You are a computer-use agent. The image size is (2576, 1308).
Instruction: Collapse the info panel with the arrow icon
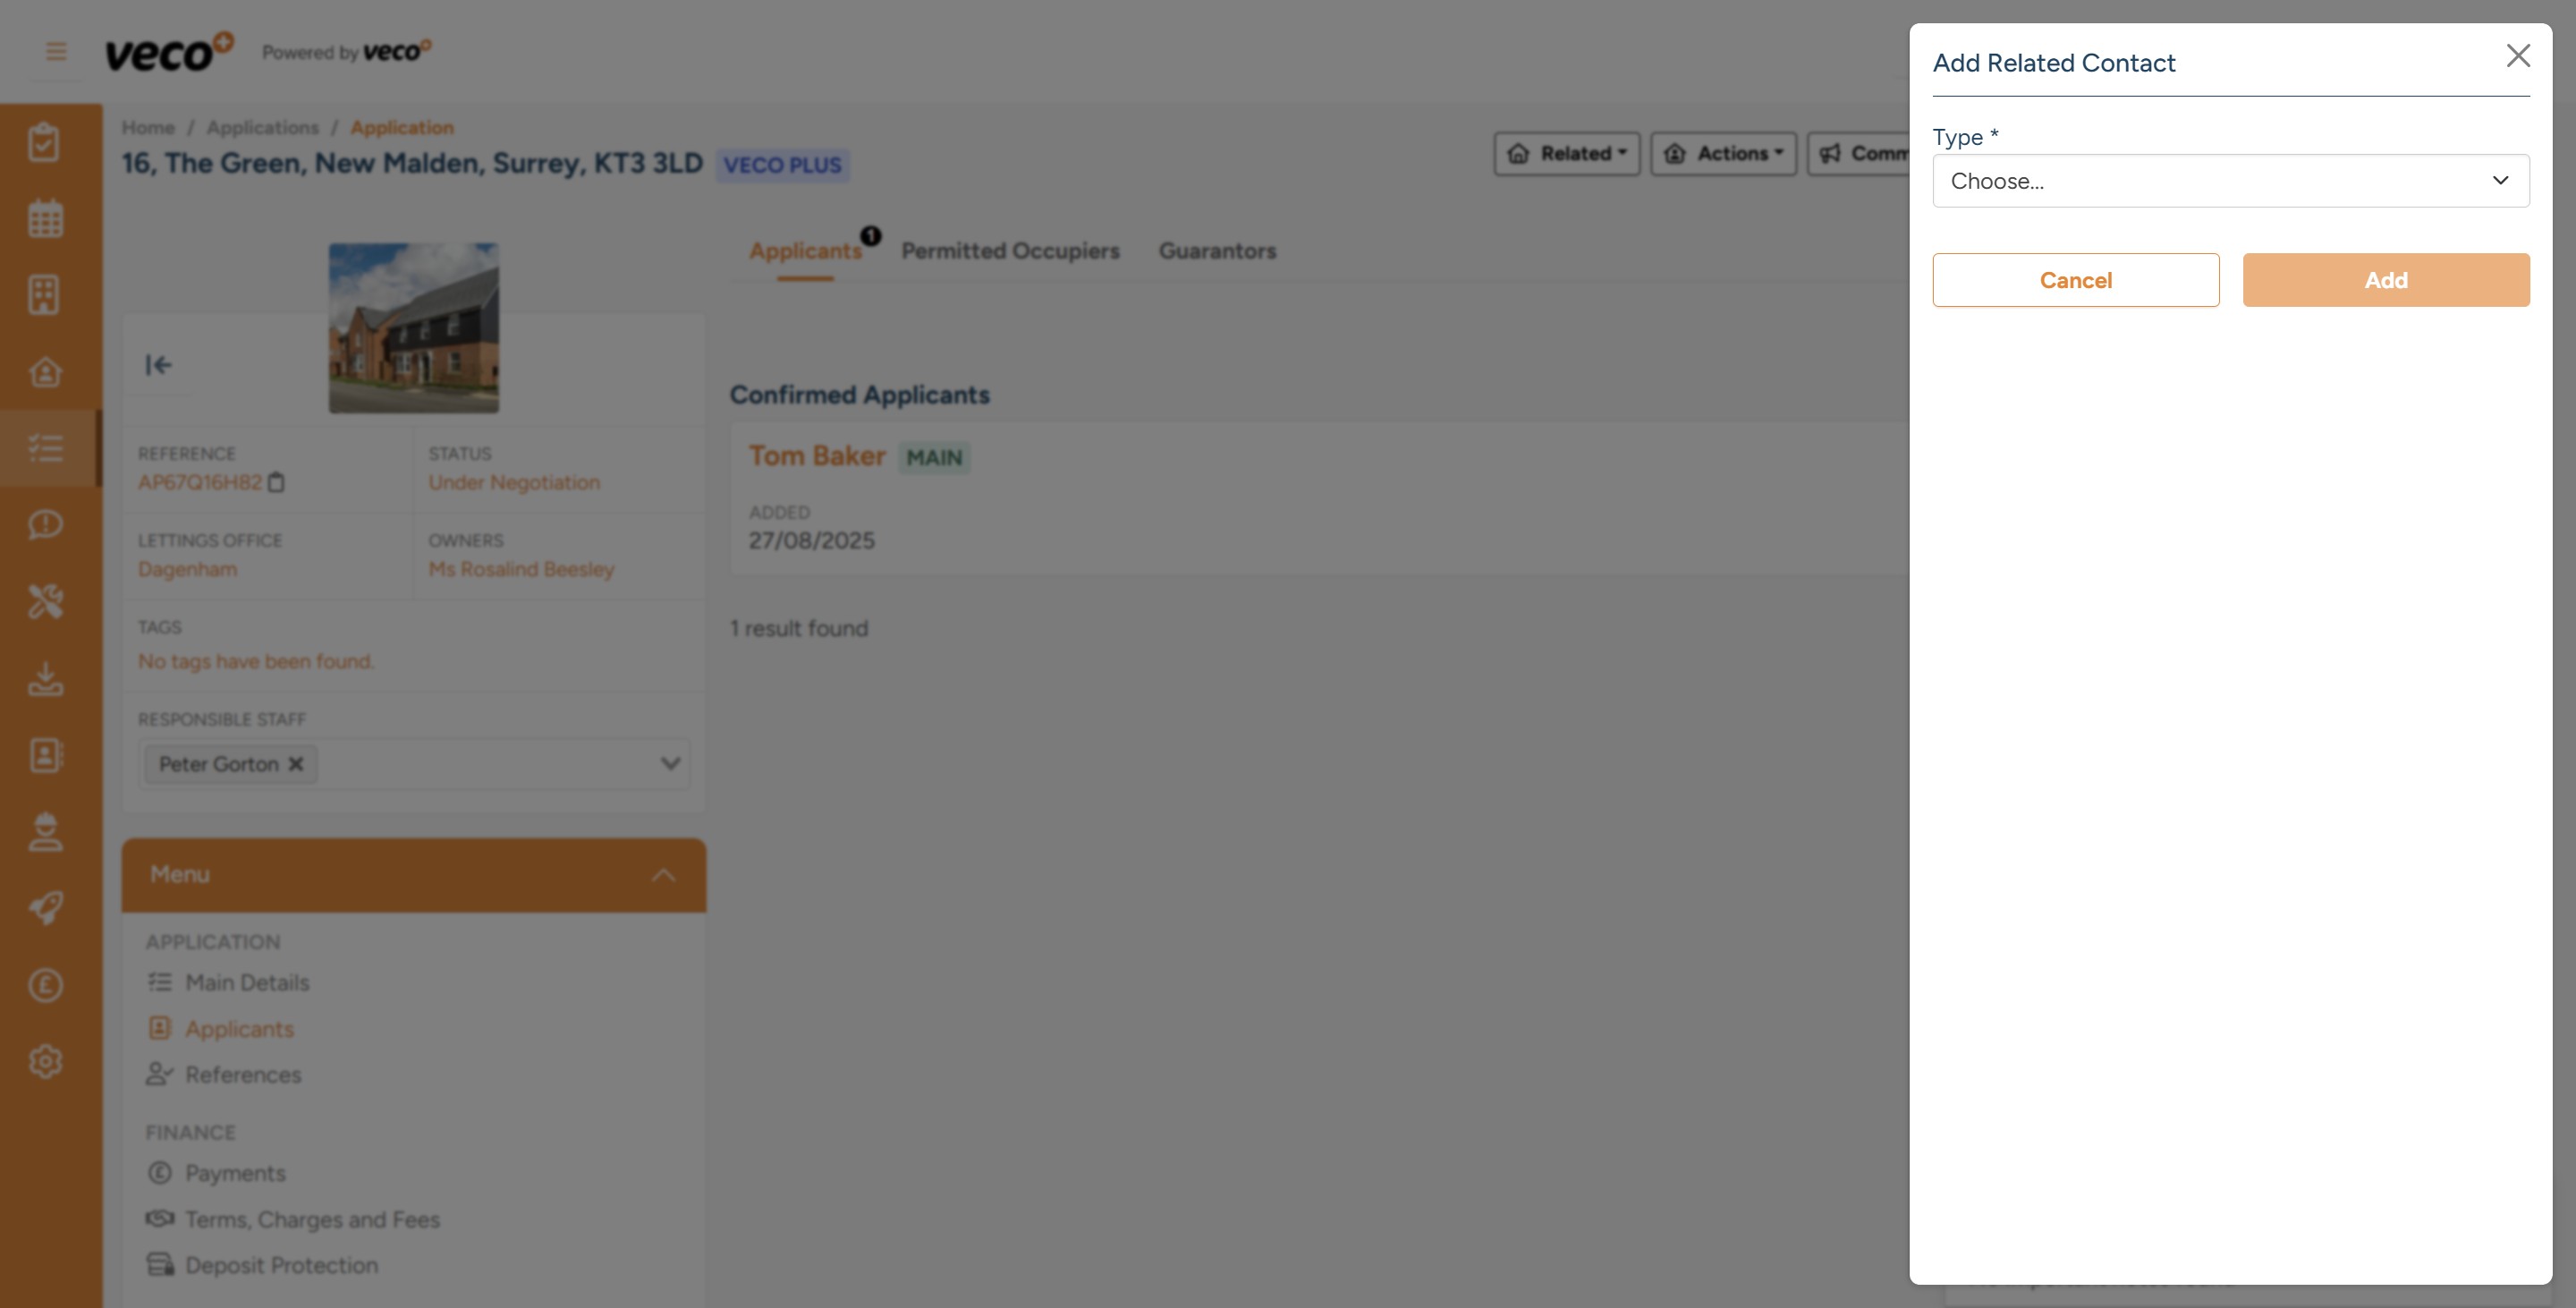[159, 364]
